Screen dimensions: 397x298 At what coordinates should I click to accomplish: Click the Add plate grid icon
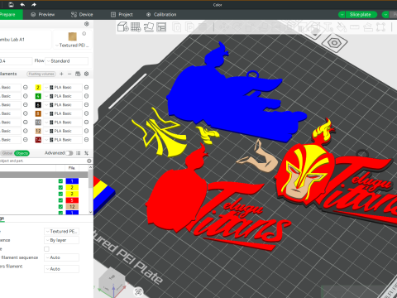coord(136,27)
